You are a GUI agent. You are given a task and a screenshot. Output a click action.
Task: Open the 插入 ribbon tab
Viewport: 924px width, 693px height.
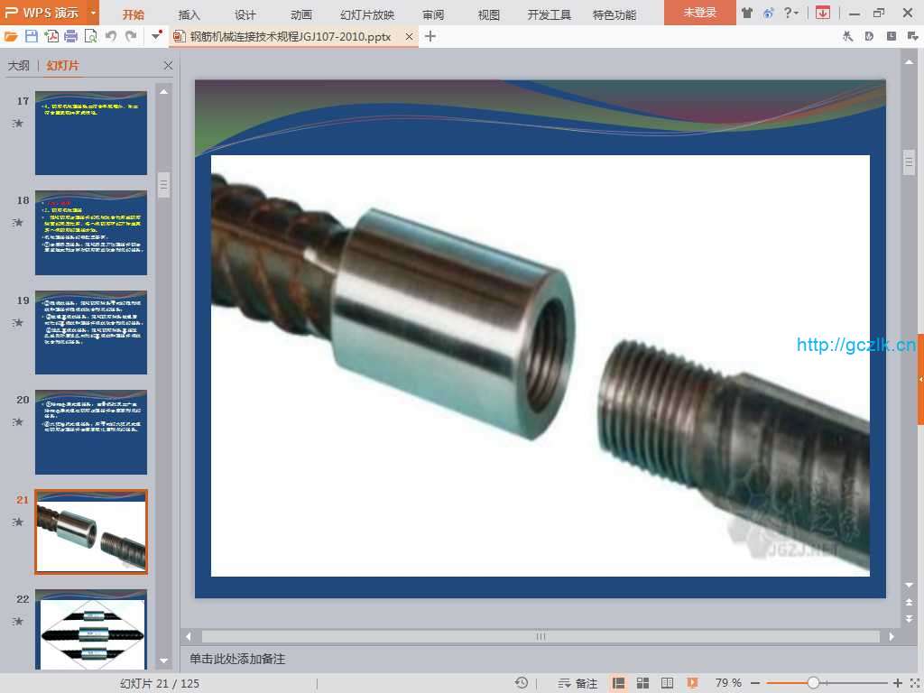pyautogui.click(x=189, y=14)
